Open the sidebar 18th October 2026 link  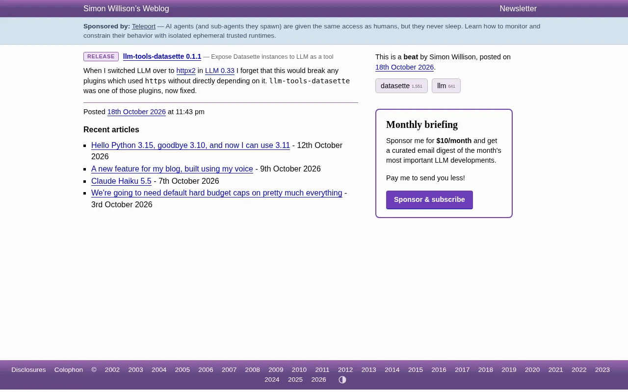point(404,68)
